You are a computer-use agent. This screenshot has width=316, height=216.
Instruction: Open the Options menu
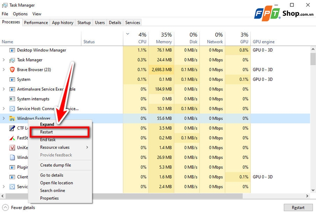[20, 14]
